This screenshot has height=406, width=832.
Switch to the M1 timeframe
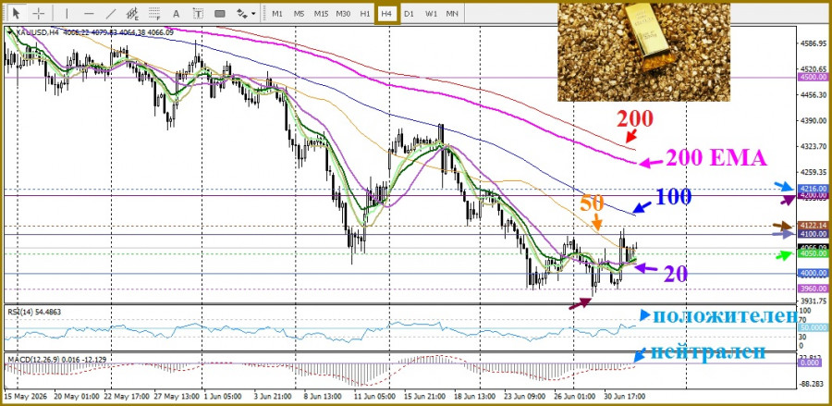(x=277, y=13)
